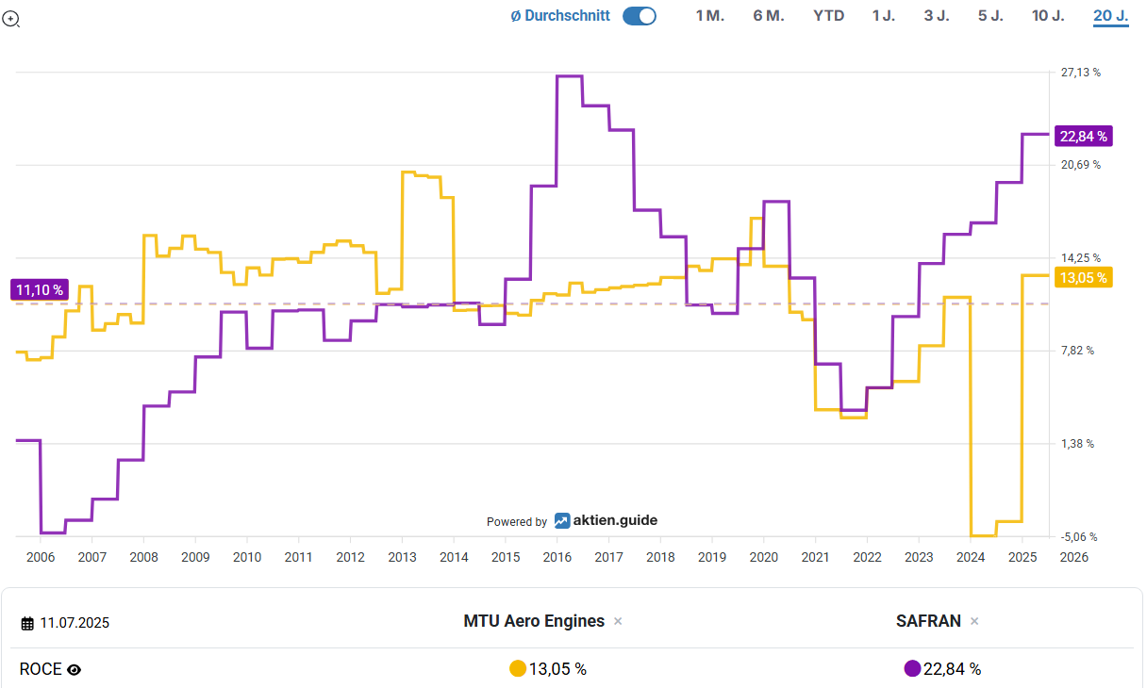Viewport: 1147px width, 688px height.
Task: Select the 20 J. time range
Action: (1111, 16)
